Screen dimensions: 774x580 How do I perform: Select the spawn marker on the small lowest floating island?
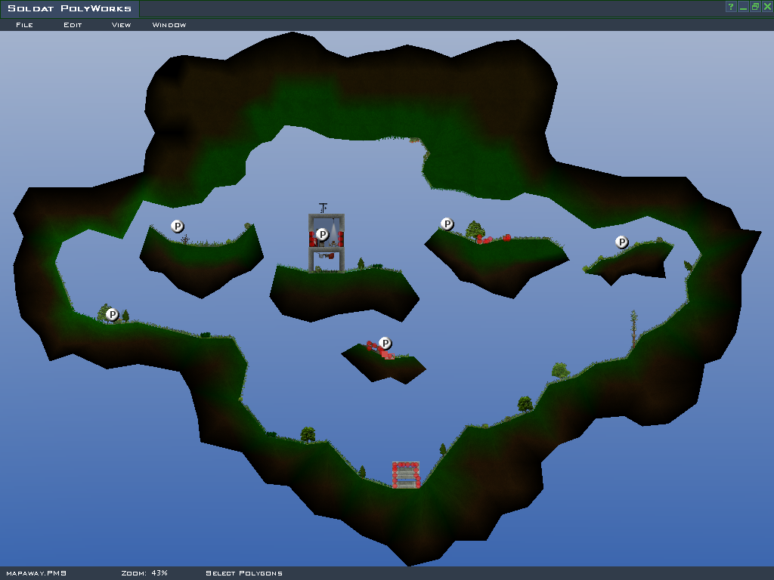click(385, 344)
